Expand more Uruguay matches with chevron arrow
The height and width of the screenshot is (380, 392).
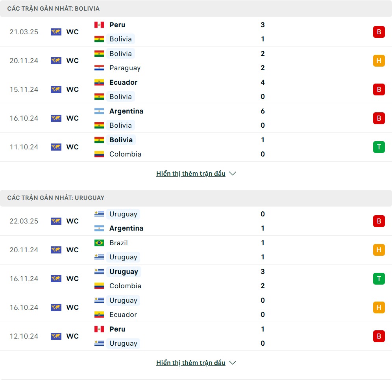click(x=233, y=363)
